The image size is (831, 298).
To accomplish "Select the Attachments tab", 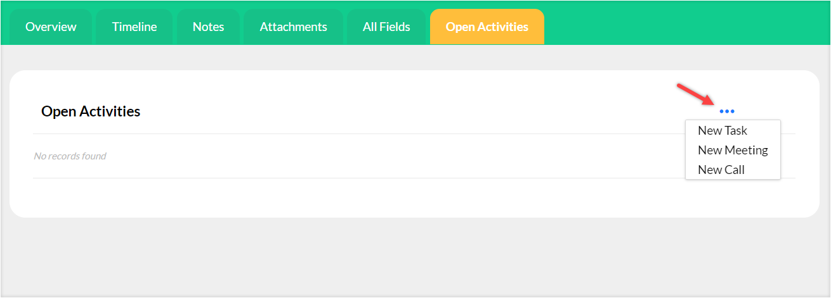I will [x=293, y=27].
